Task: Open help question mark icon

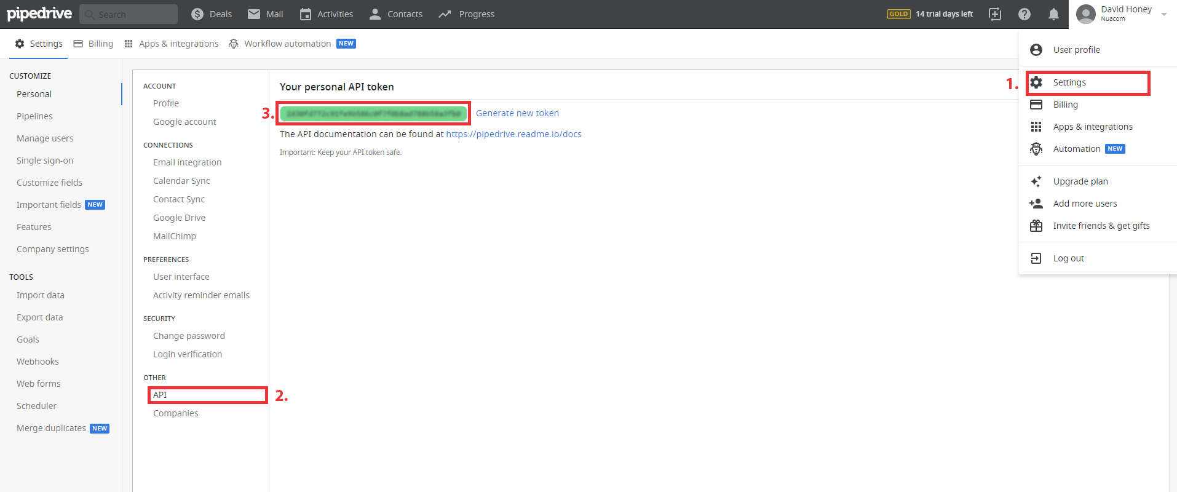Action: (1024, 14)
